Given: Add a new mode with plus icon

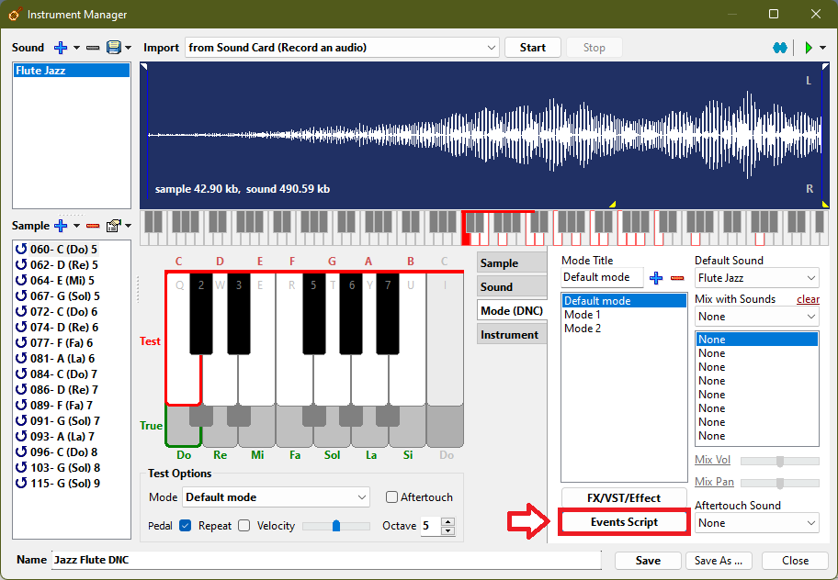Looking at the screenshot, I should pyautogui.click(x=656, y=278).
